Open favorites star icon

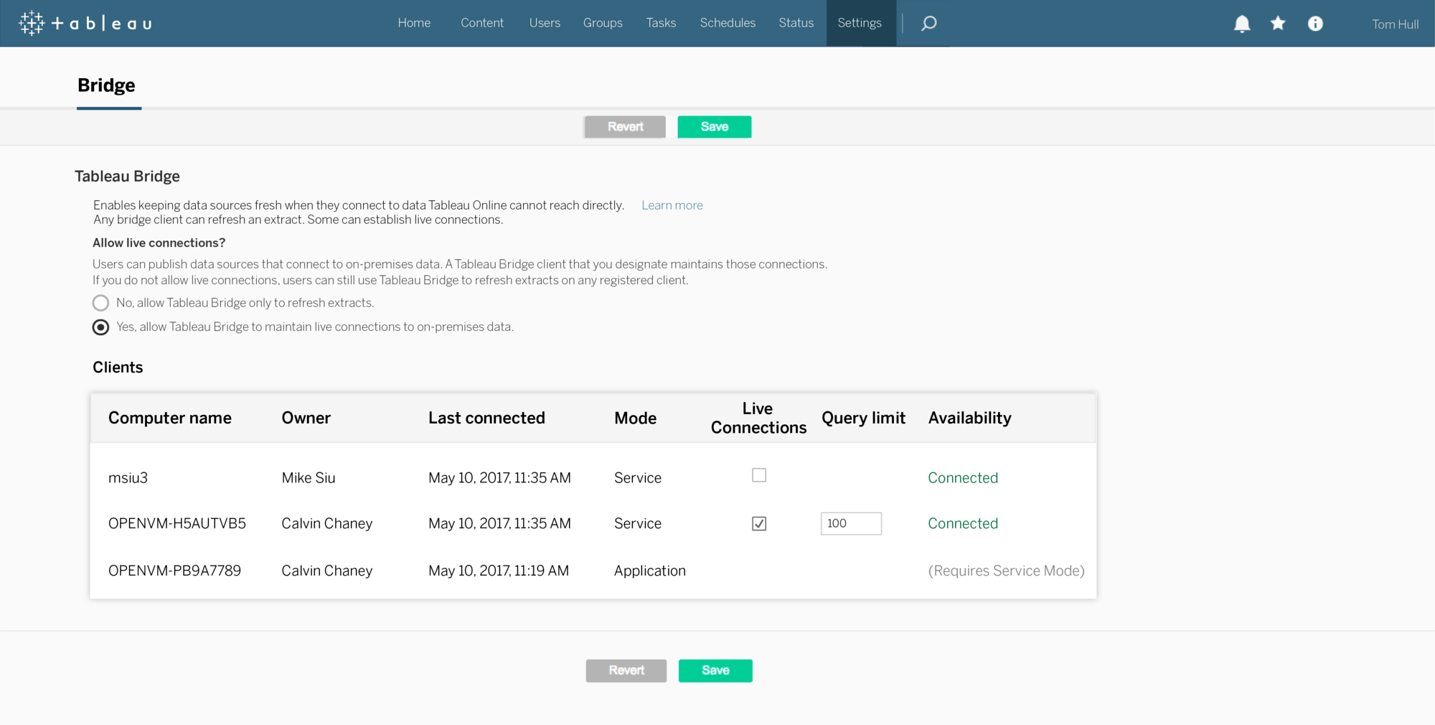1278,23
